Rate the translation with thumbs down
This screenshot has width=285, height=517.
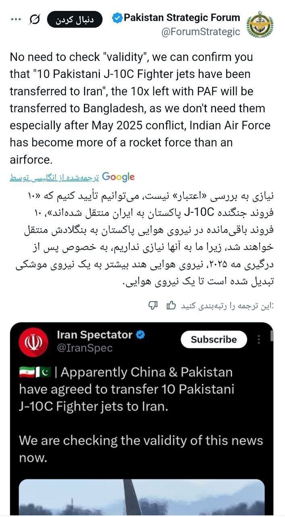(153, 305)
